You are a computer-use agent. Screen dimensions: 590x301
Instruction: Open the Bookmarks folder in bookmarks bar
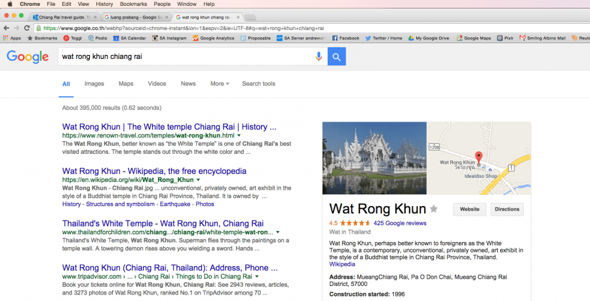pyautogui.click(x=42, y=38)
